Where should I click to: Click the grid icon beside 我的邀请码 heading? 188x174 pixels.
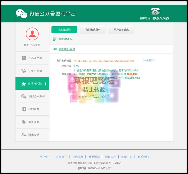pos(54,39)
